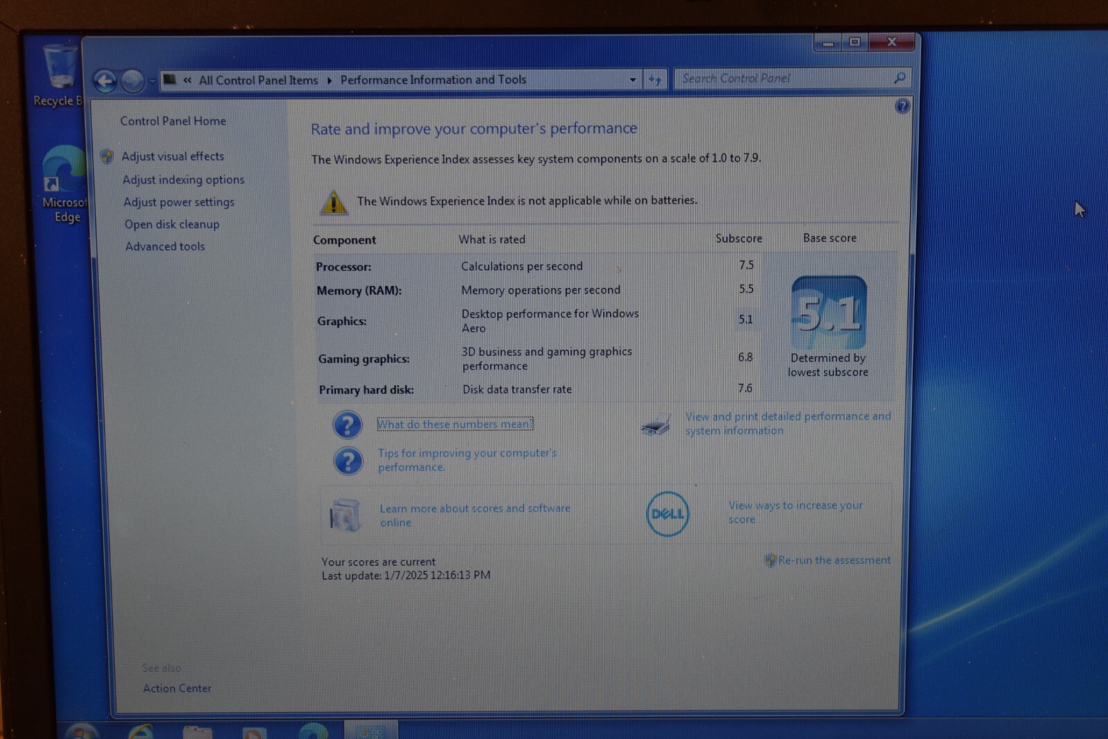The width and height of the screenshot is (1108, 739).
Task: Click the Processor subscore 7.5
Action: (x=746, y=265)
